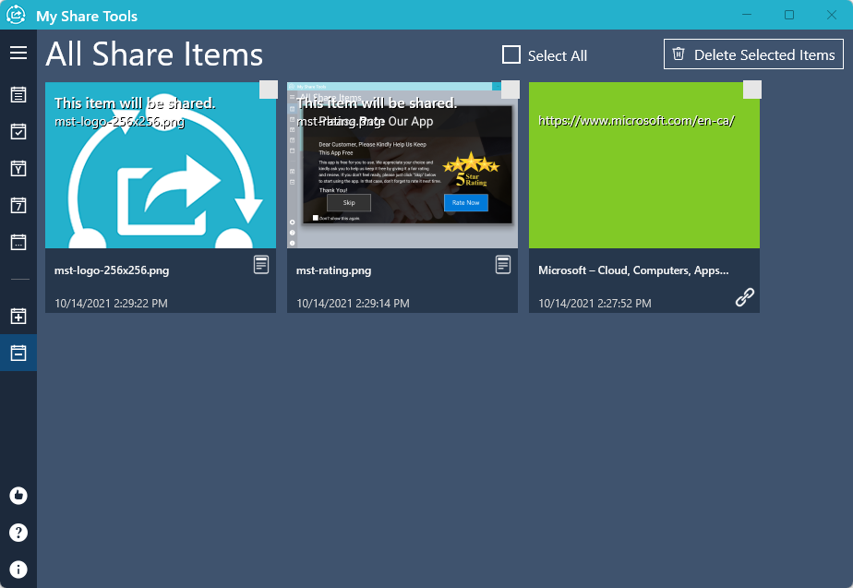The height and width of the screenshot is (588, 853).
Task: Click the document icon on mst-rating.png card
Action: point(503,265)
